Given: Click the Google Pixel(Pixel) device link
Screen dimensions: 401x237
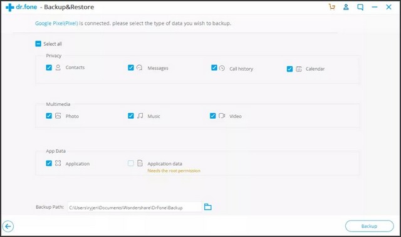Looking at the screenshot, I should (56, 23).
